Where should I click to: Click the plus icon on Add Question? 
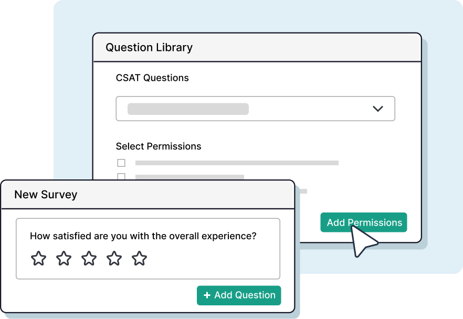[207, 295]
